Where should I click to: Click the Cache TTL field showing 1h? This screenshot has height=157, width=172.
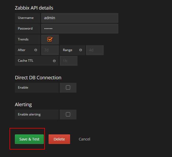[x=69, y=61]
